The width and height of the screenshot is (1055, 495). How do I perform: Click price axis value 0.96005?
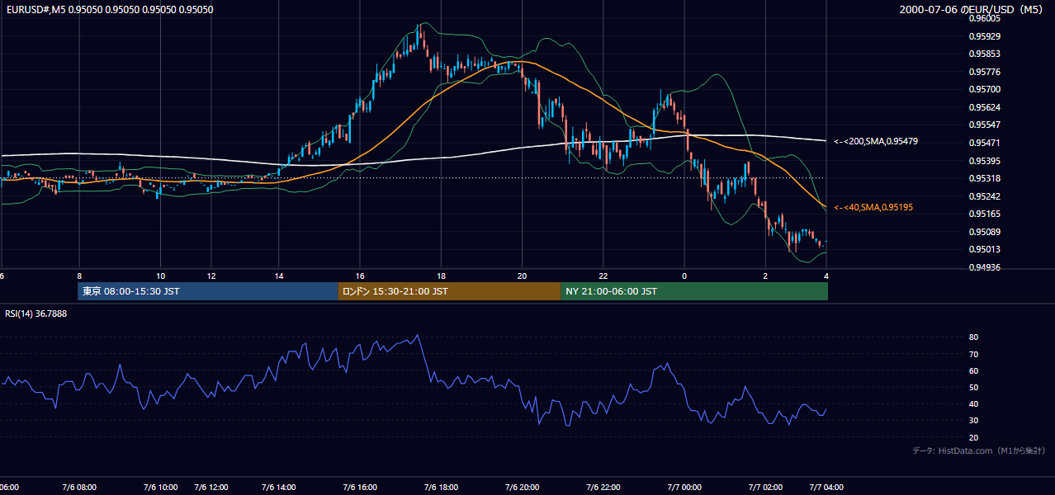(984, 18)
